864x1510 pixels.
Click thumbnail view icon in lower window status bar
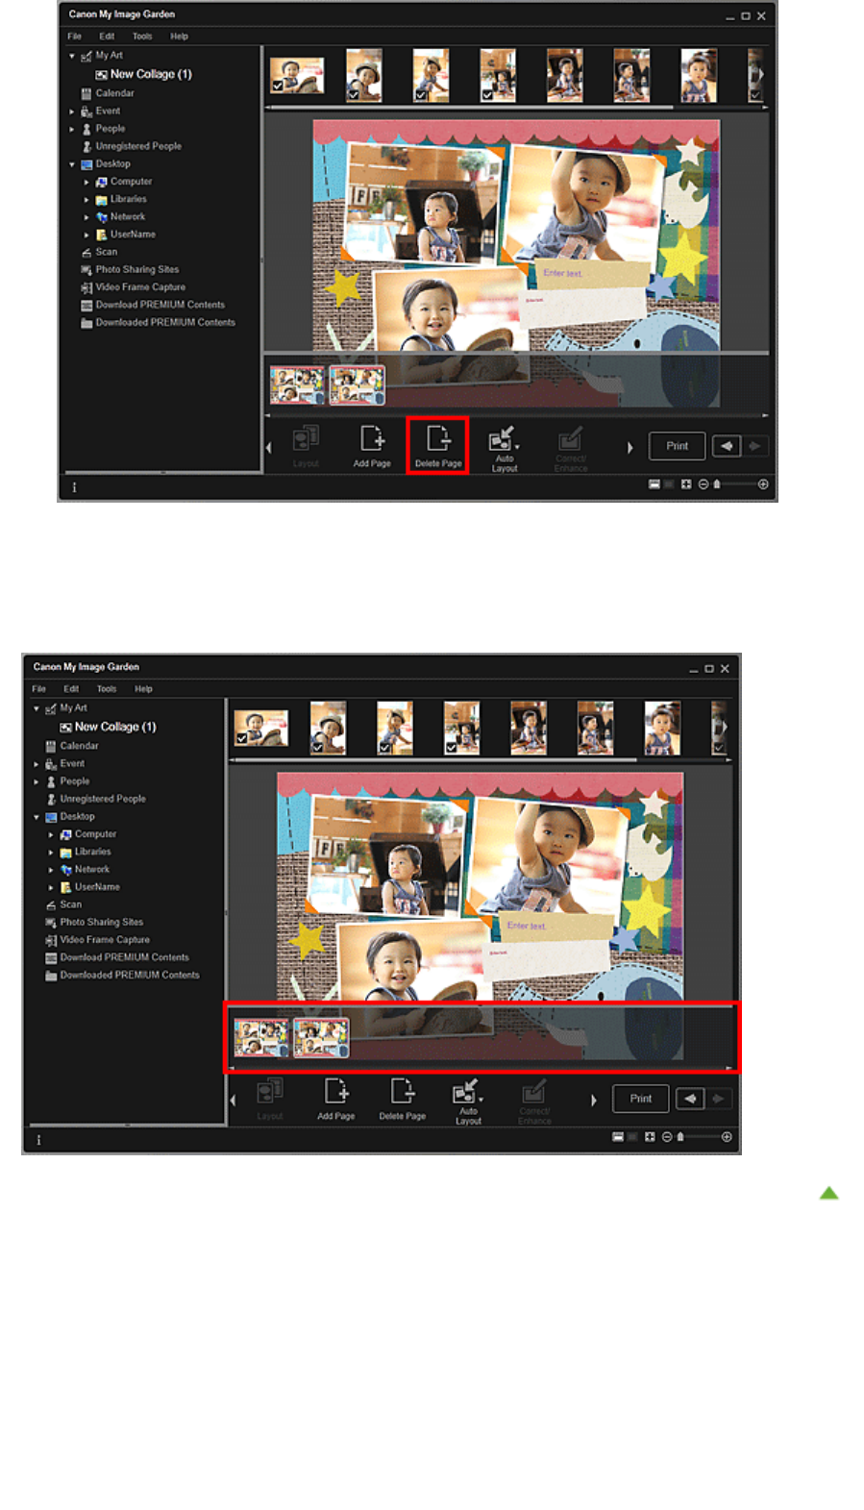[x=618, y=1137]
